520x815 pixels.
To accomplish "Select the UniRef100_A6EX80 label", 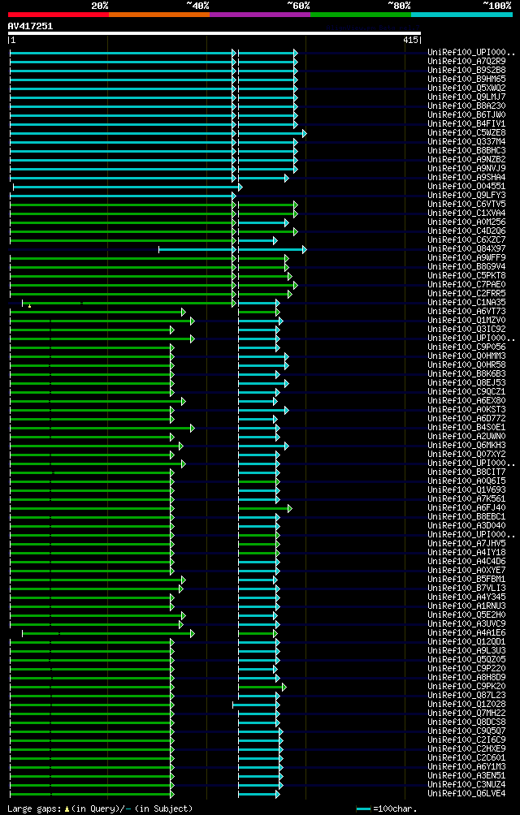I will 466,400.
